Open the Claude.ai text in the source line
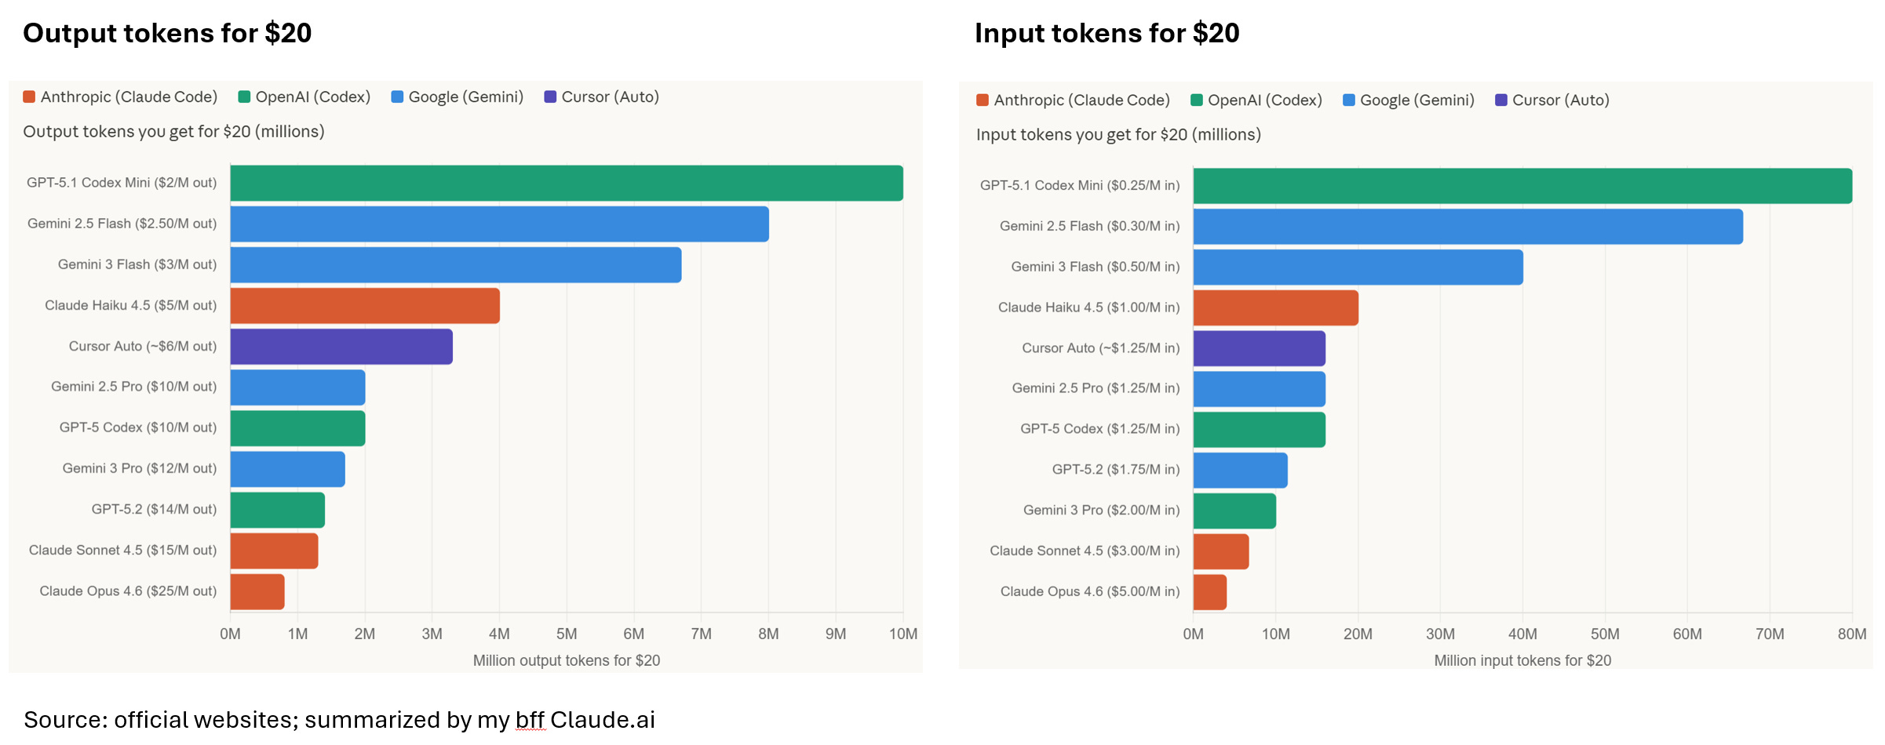Image resolution: width=1885 pixels, height=745 pixels. point(602,720)
